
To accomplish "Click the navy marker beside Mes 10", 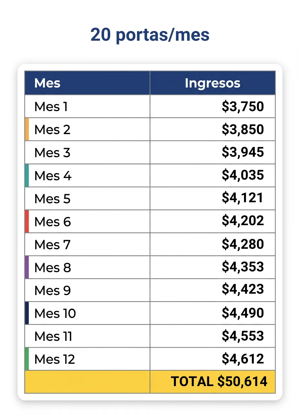I will tap(27, 313).
